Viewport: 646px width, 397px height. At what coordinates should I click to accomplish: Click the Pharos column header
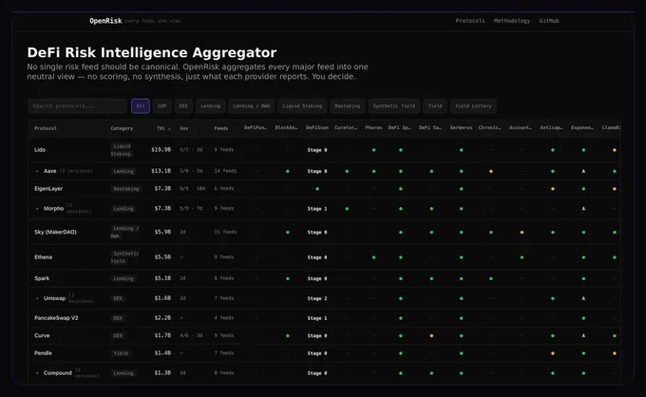point(373,127)
